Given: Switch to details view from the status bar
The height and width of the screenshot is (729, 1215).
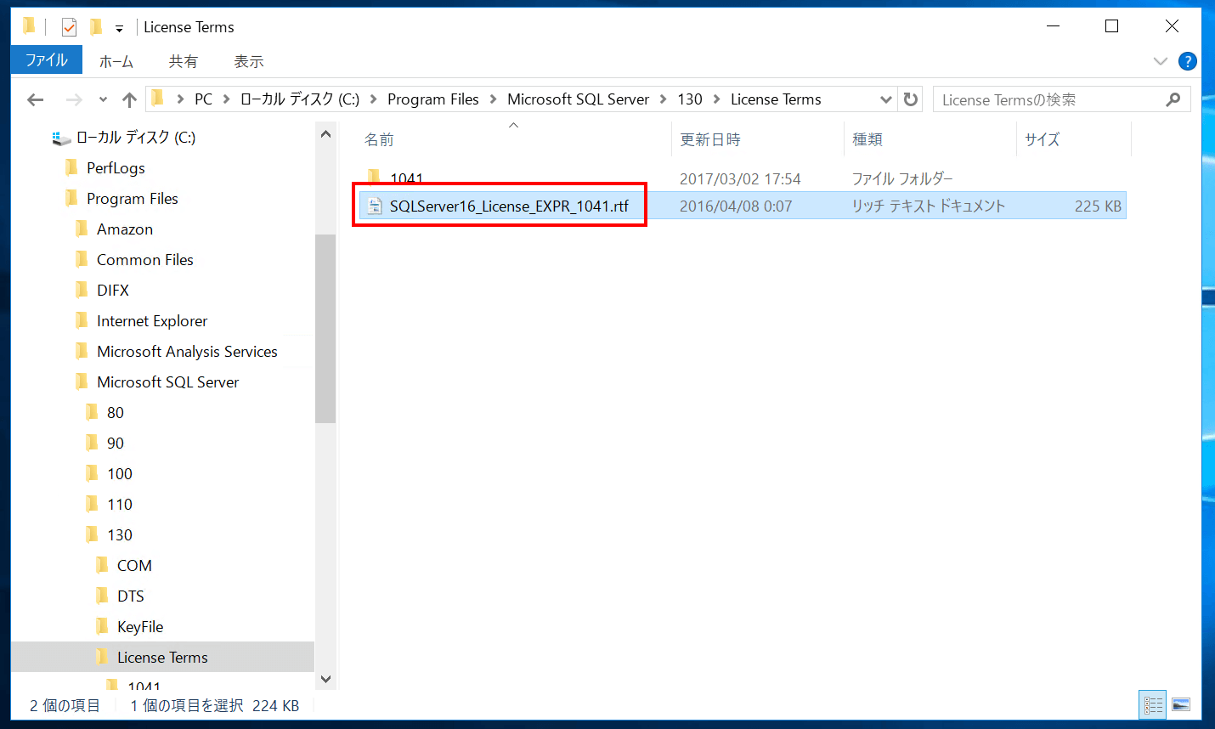Looking at the screenshot, I should click(x=1152, y=704).
